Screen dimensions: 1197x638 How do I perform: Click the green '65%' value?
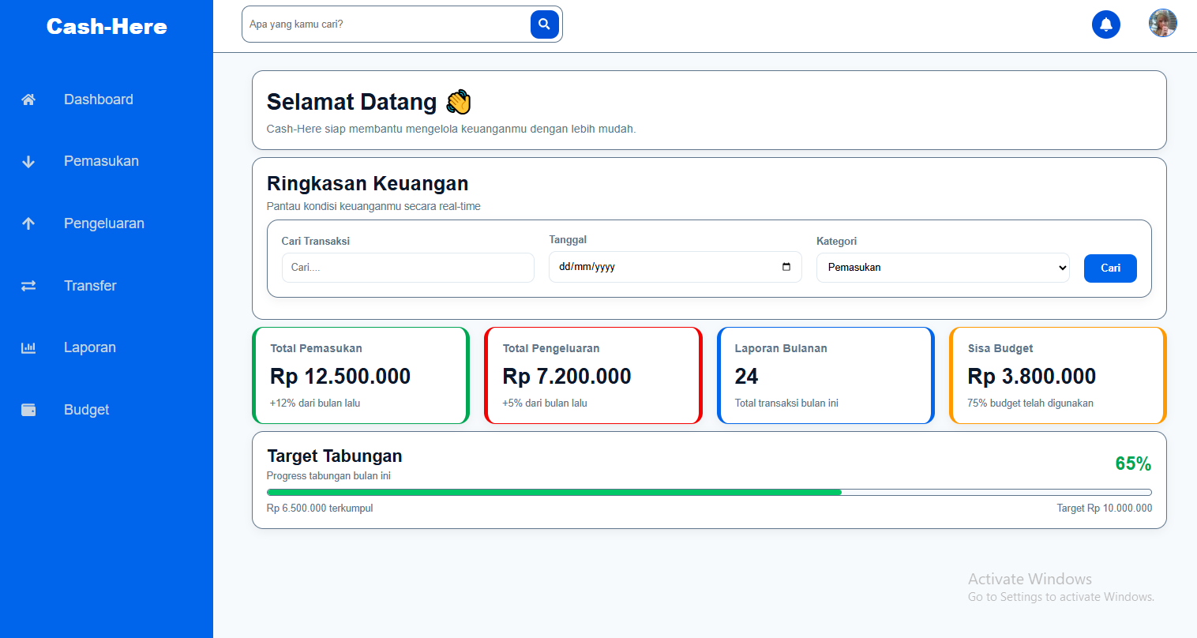point(1133,464)
